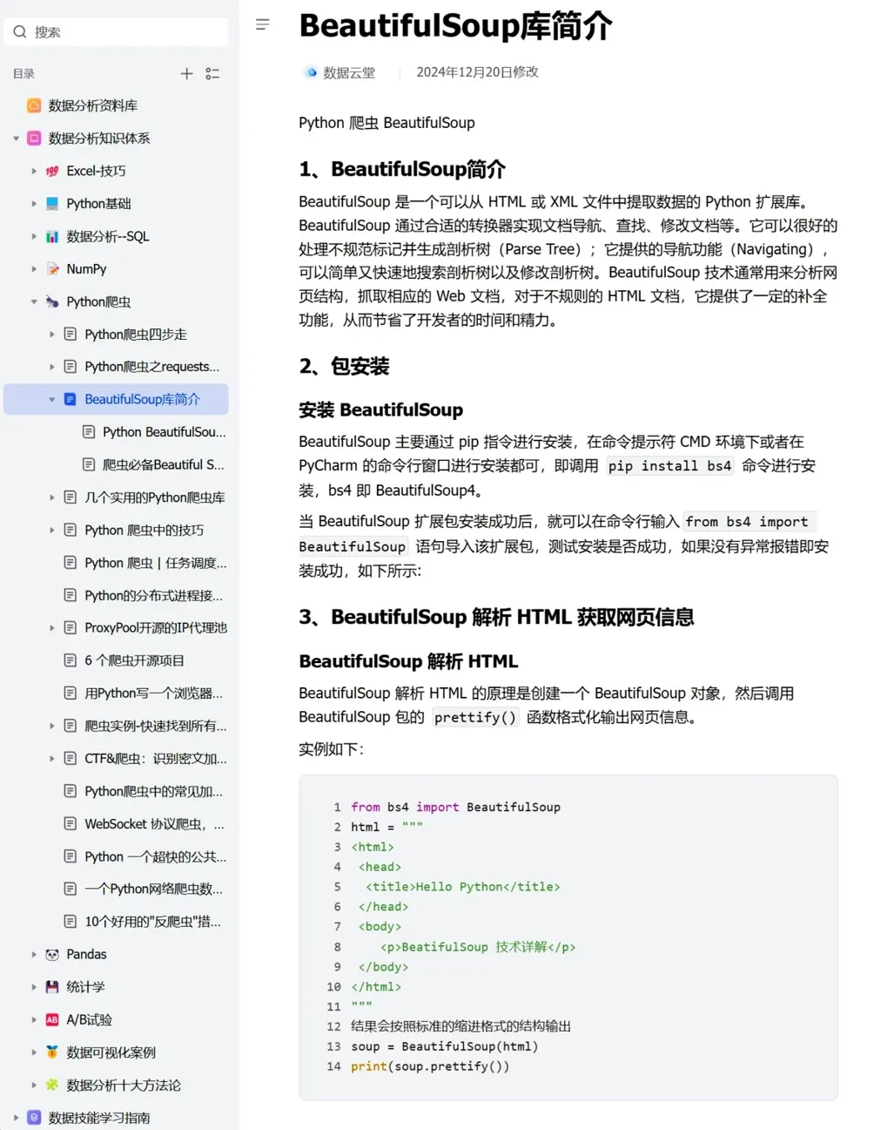This screenshot has width=894, height=1130.
Task: Click the 数据分析资料库 orange icon
Action: tap(34, 105)
